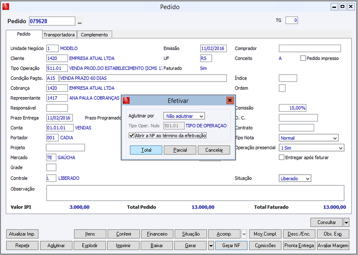This screenshot has width=358, height=255.
Task: Switch to the Transportadora tab
Action: [x=59, y=35]
